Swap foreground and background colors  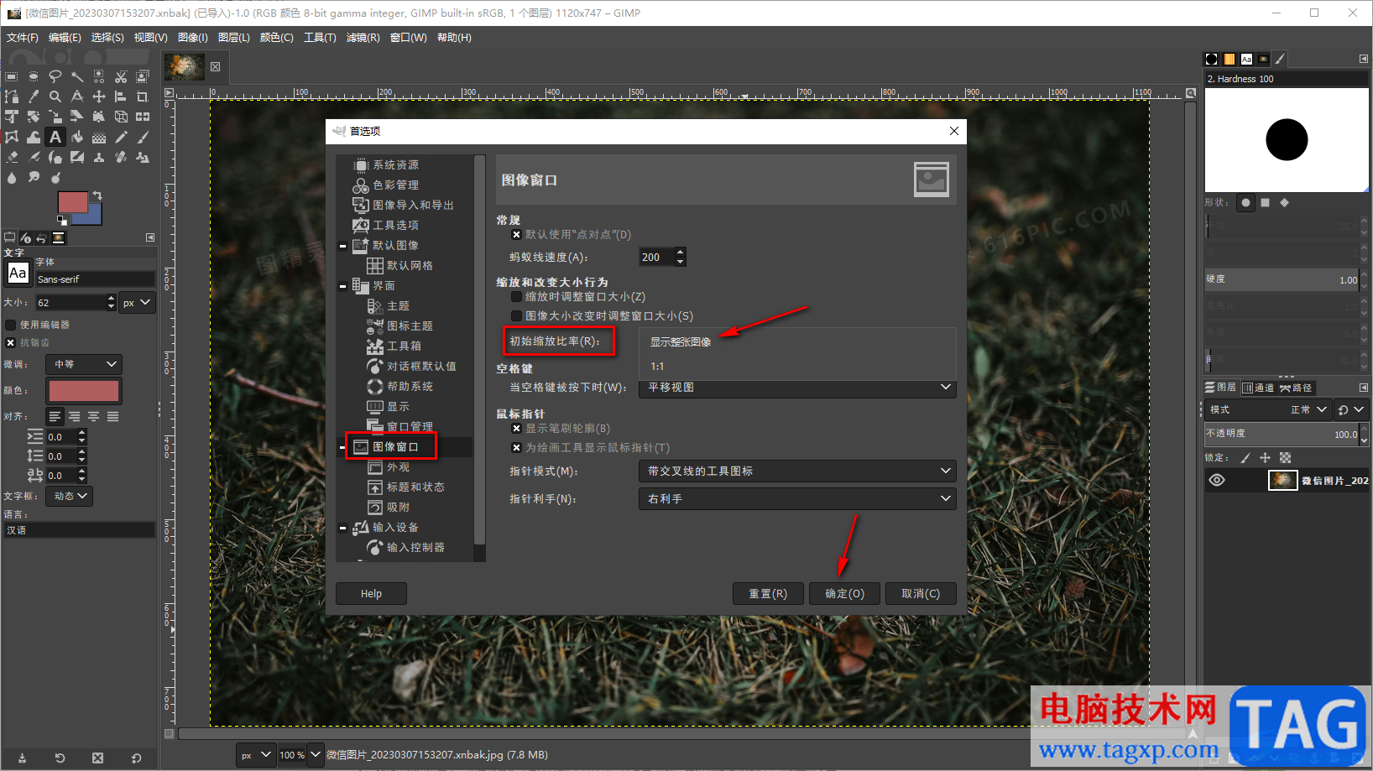pos(97,195)
